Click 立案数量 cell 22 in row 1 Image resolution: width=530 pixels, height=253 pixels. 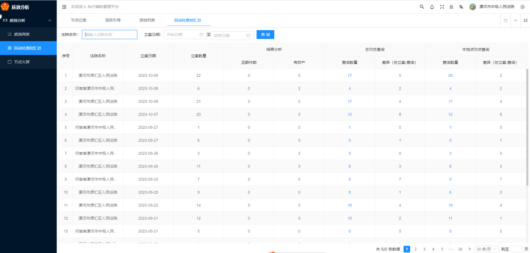(198, 75)
